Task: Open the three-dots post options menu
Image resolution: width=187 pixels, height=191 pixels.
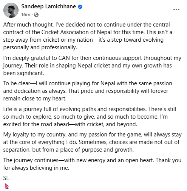Action: tap(176, 9)
